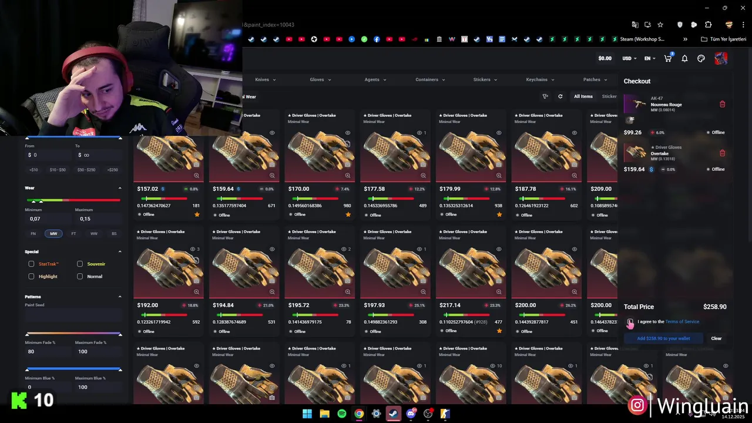The image size is (752, 423).
Task: Select the <$10 price preset
Action: tap(33, 170)
